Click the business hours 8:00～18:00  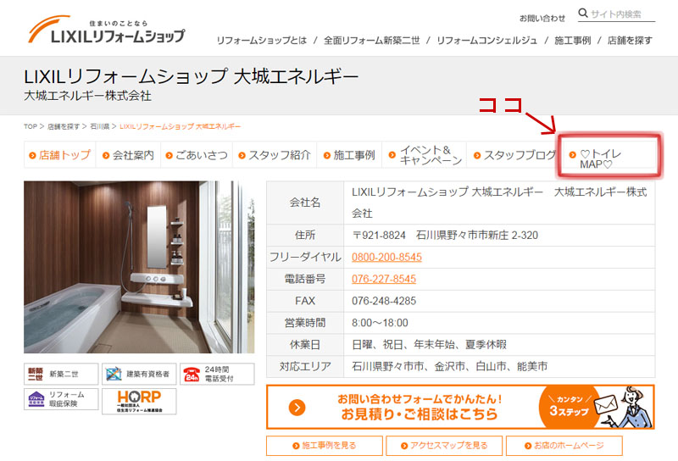tap(380, 323)
